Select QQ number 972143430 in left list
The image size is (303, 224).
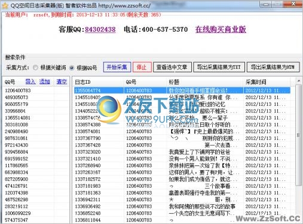pos(17,145)
